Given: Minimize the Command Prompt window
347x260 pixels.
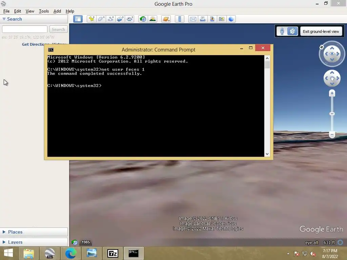Looking at the screenshot, I should tap(242, 48).
